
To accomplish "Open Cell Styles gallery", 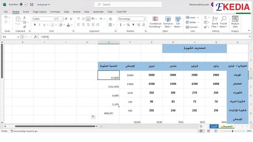I will point(178,22).
